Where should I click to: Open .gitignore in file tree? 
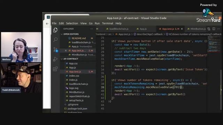[73, 105]
